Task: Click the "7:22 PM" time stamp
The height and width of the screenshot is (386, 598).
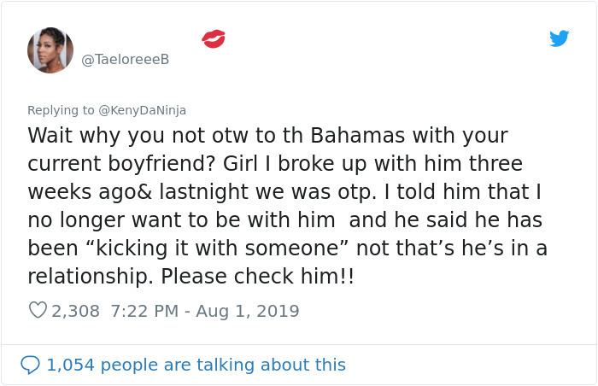Action: [144, 311]
